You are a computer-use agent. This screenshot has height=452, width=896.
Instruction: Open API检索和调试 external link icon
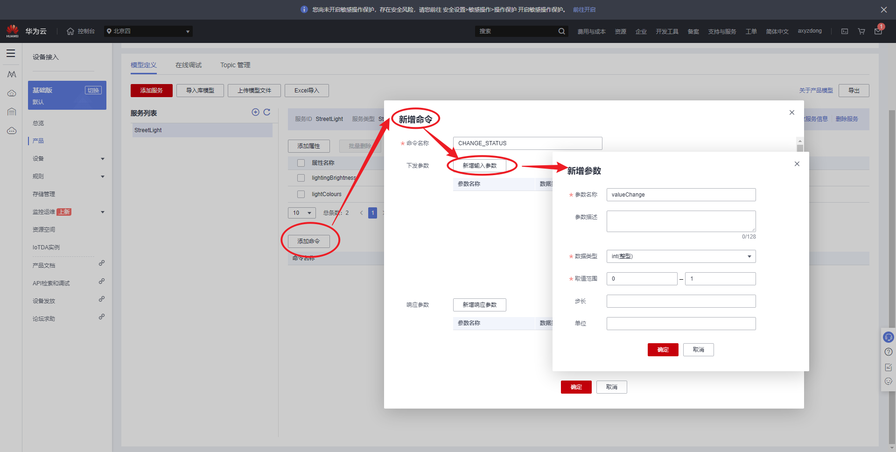pos(102,281)
